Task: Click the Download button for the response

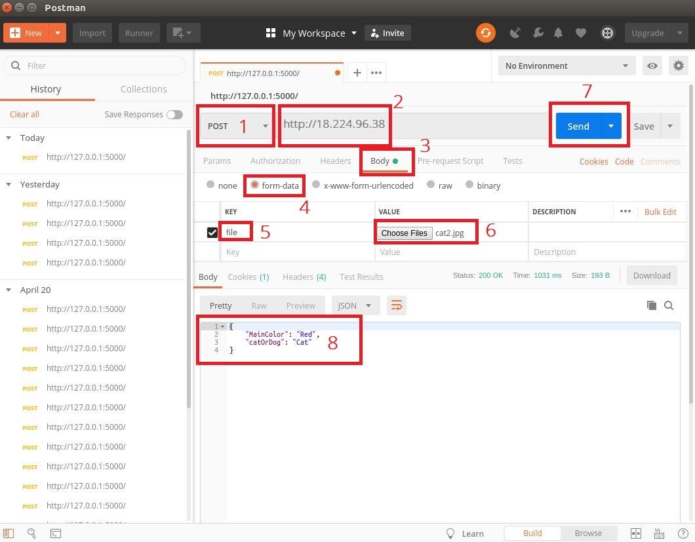Action: [651, 275]
